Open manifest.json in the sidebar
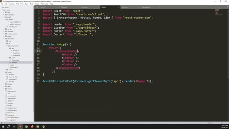229x129 pixels. [13, 27]
